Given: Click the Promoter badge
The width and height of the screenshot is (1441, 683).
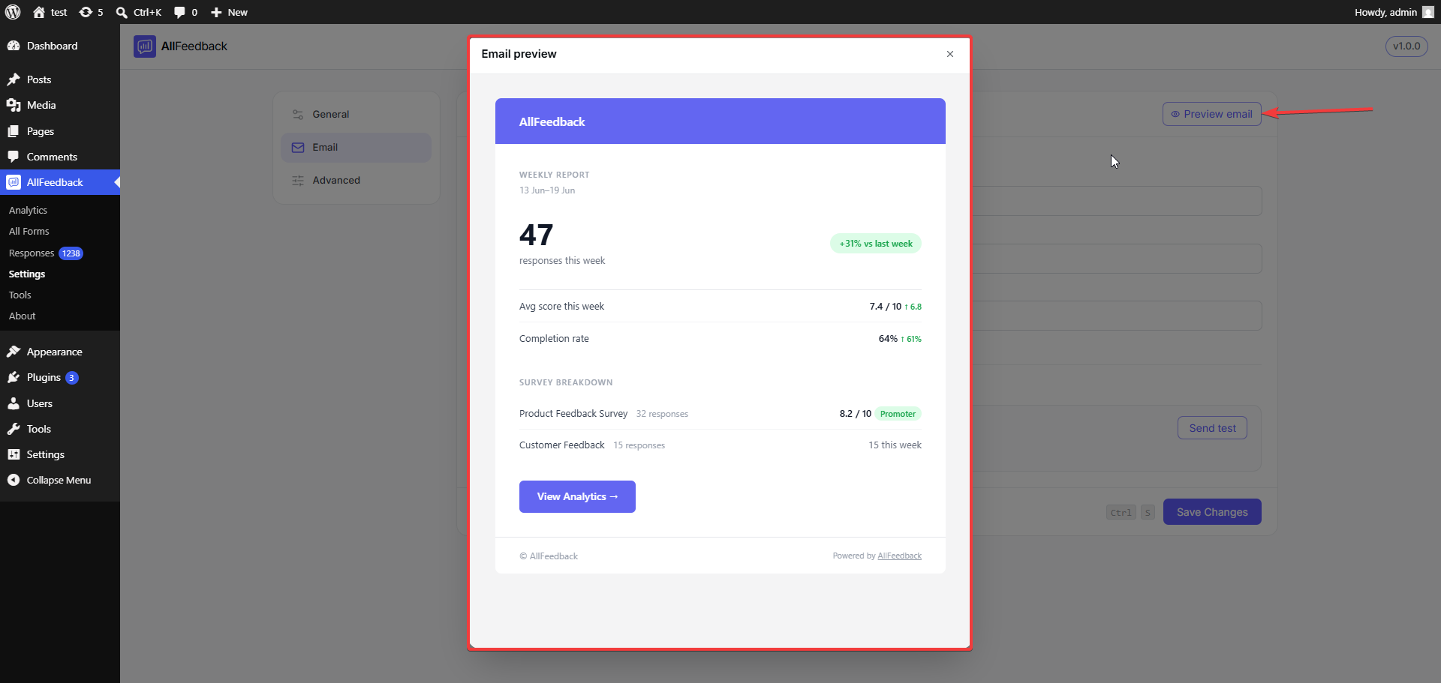Looking at the screenshot, I should (x=898, y=414).
